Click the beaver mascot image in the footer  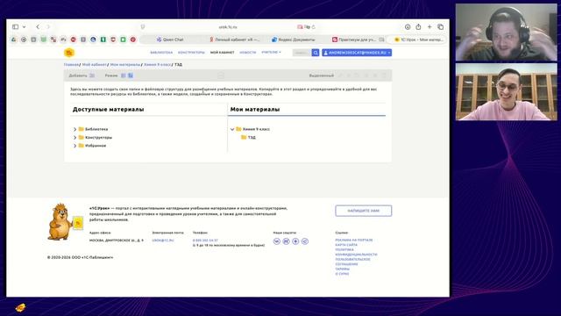(65, 222)
